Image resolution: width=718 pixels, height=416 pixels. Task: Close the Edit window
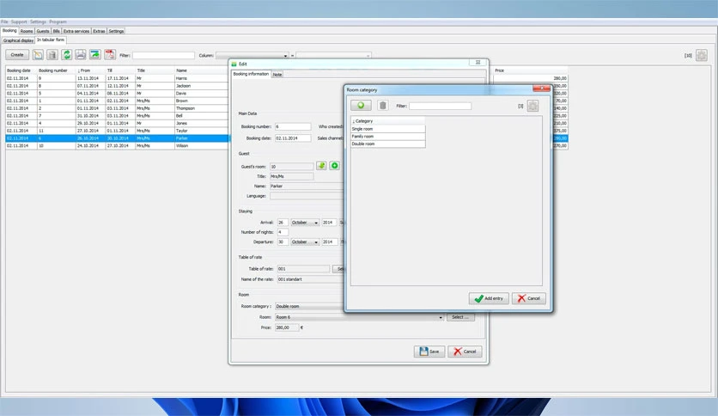(478, 62)
